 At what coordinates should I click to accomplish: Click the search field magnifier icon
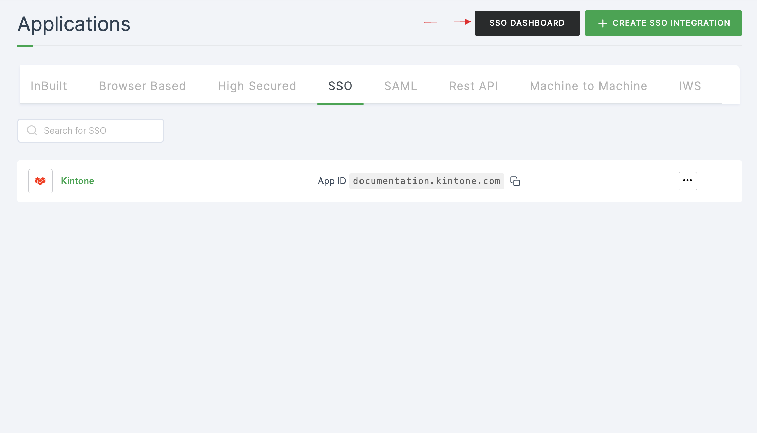click(32, 130)
